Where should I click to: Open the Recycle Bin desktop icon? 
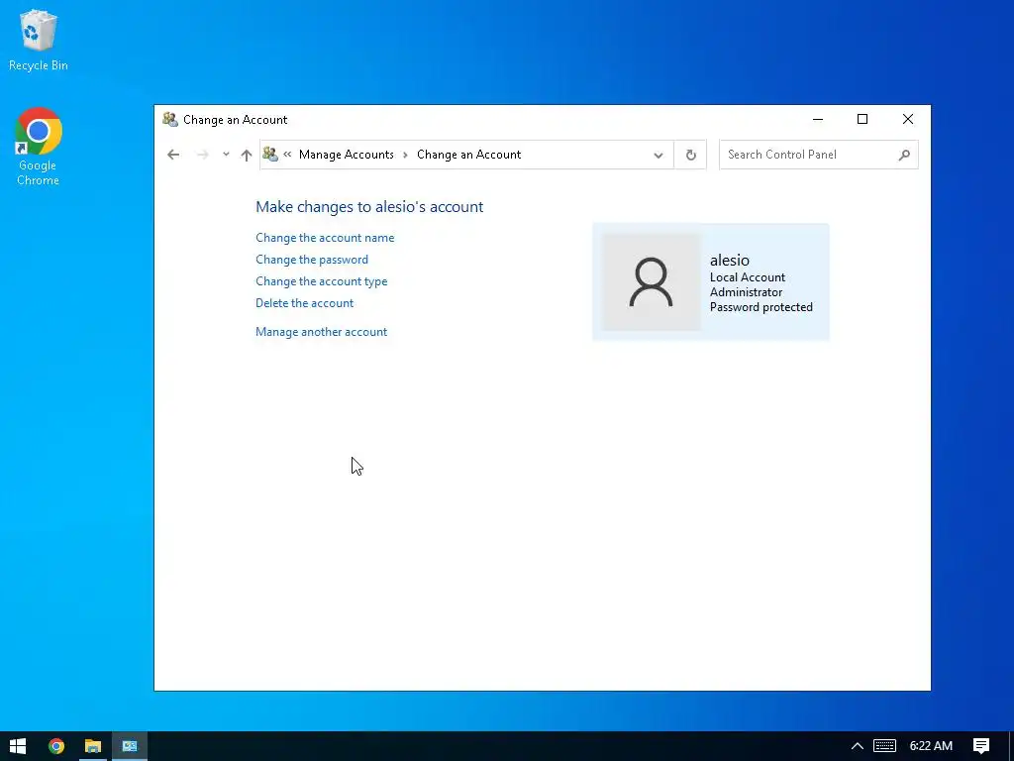tap(39, 40)
